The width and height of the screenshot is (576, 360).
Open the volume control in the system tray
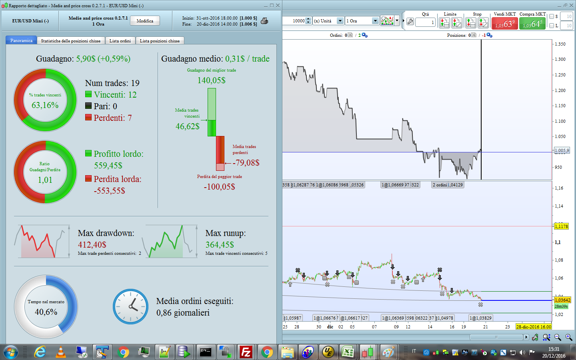point(522,352)
